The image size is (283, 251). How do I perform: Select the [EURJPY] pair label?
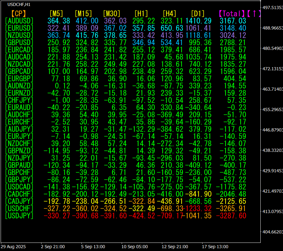[x=19, y=136]
